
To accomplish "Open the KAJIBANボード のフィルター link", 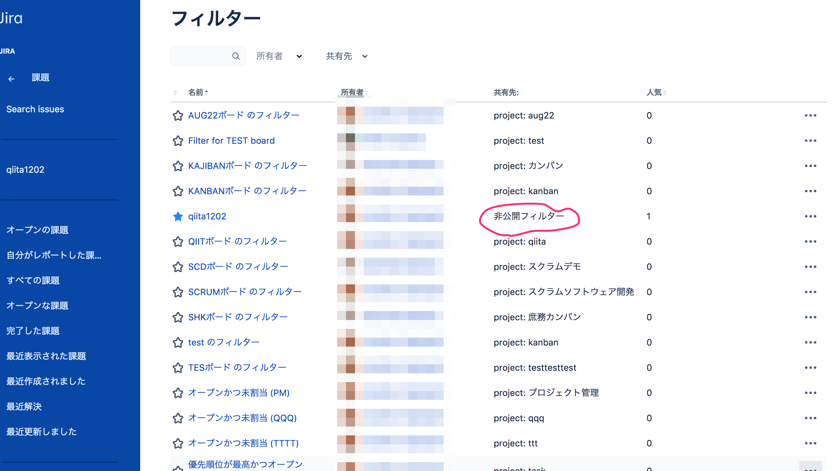I will 247,166.
